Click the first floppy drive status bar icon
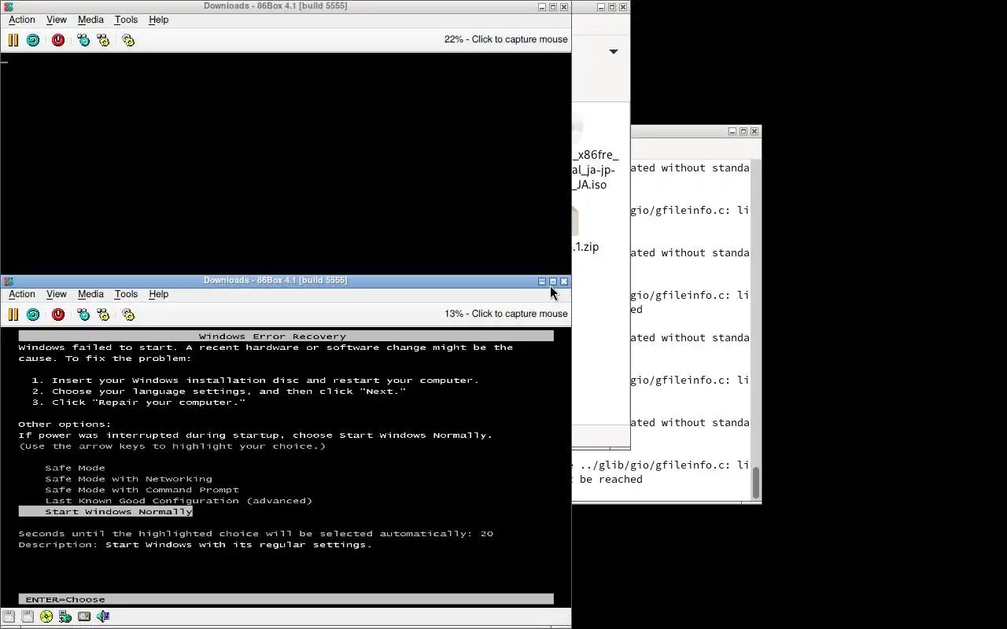The height and width of the screenshot is (629, 1007). [8, 617]
